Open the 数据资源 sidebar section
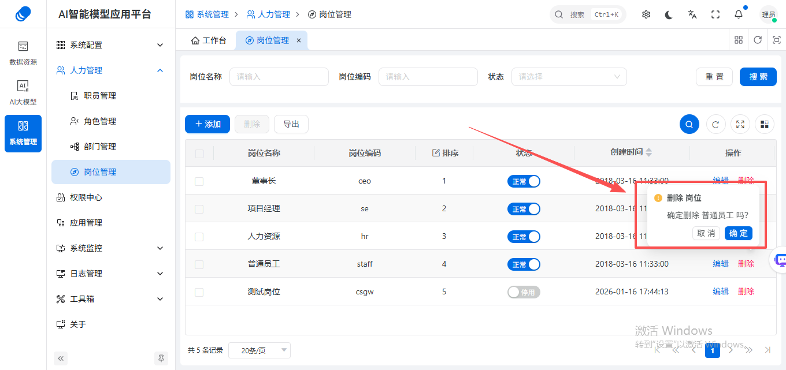 point(23,53)
